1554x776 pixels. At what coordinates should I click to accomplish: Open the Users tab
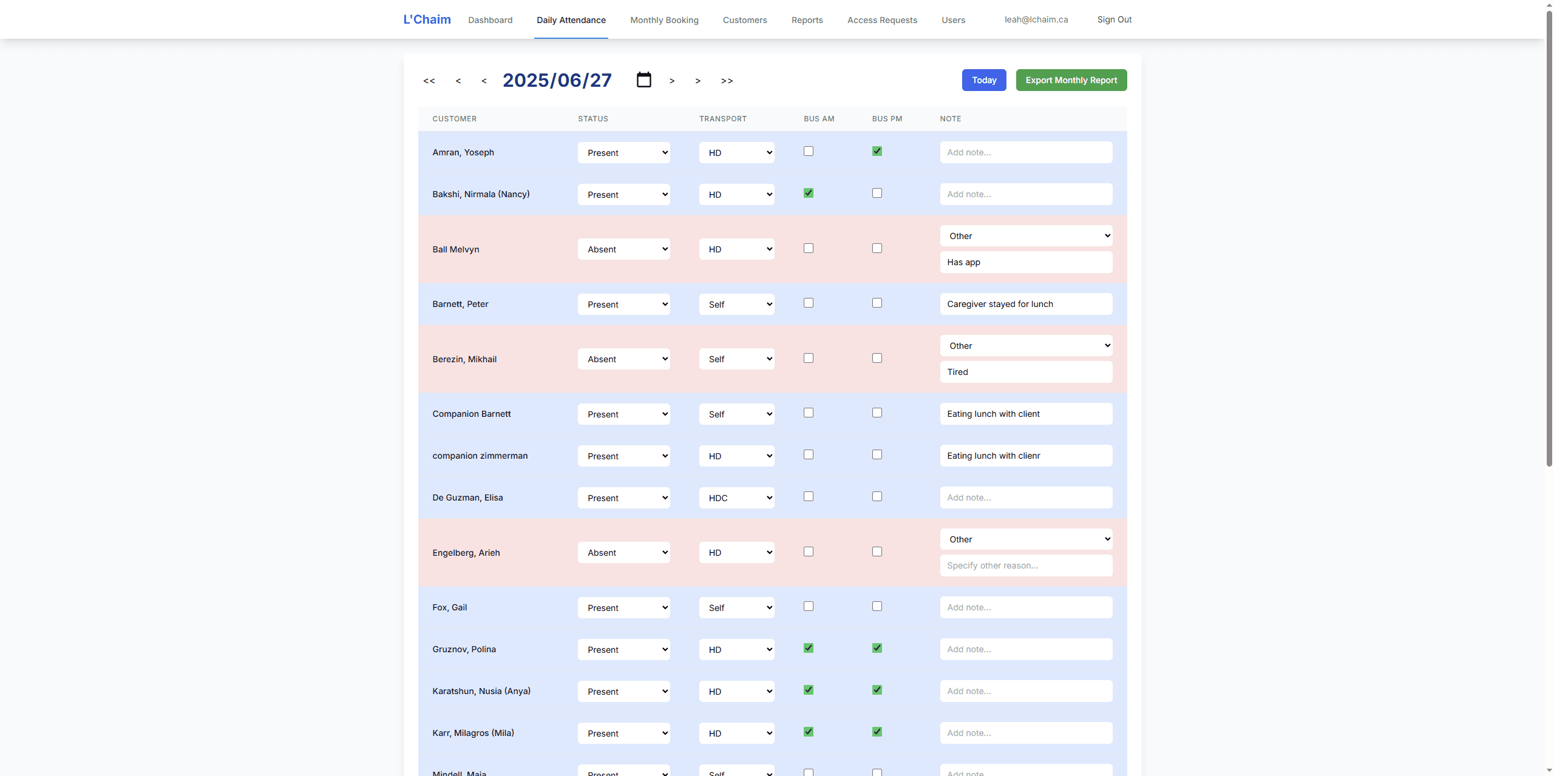click(x=953, y=20)
